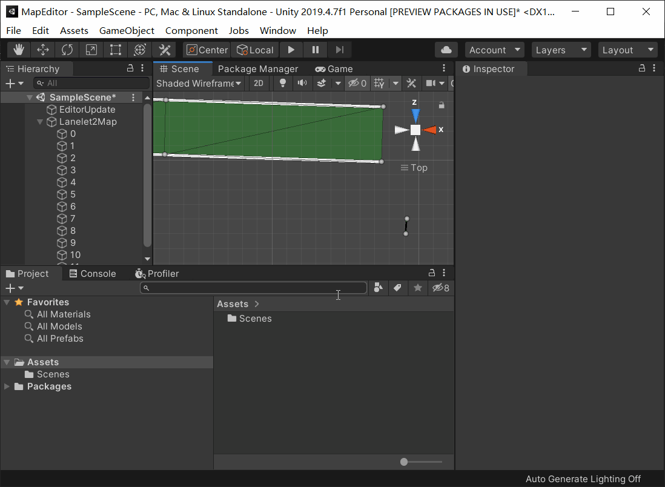
Task: Switch to Package Manager tab
Action: (258, 68)
